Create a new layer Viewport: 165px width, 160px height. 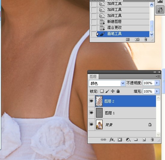[144, 140]
